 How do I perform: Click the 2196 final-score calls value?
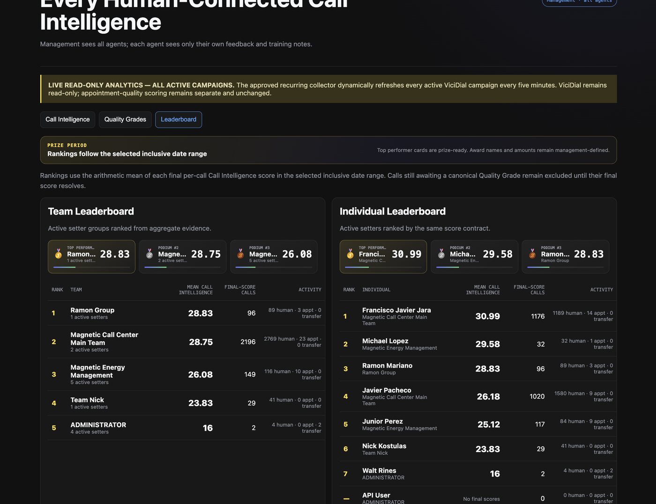(x=248, y=342)
